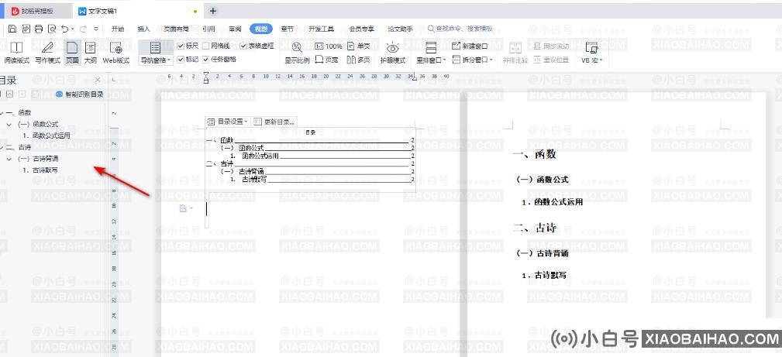Click 智能识别目录 smart detect button
The height and width of the screenshot is (357, 782).
click(80, 94)
